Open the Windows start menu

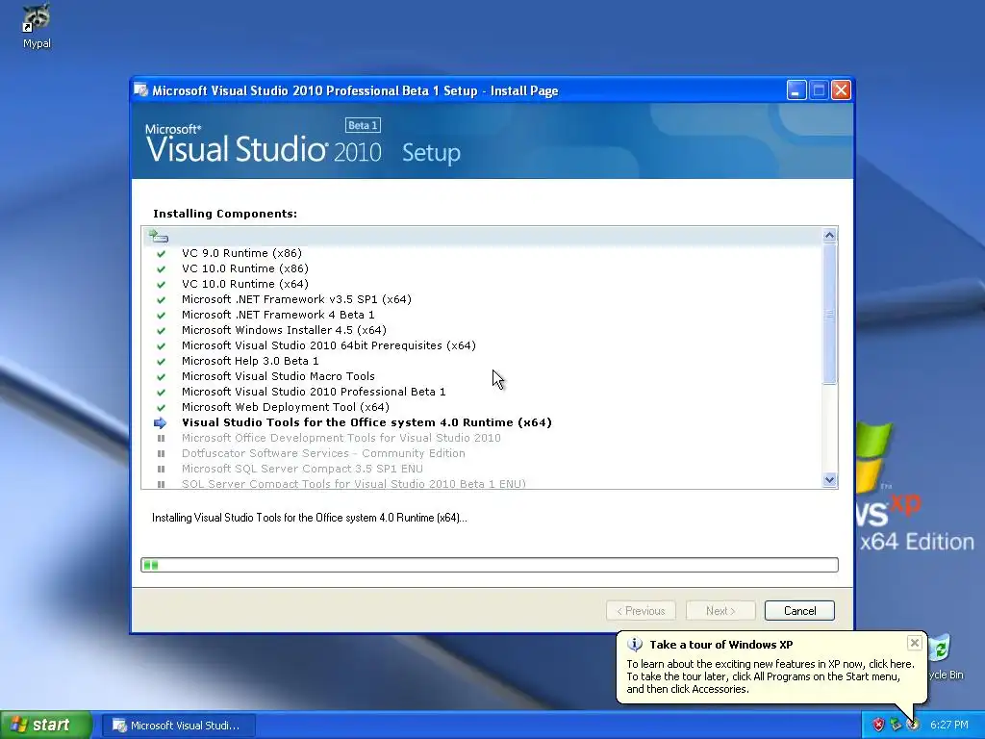pos(46,725)
